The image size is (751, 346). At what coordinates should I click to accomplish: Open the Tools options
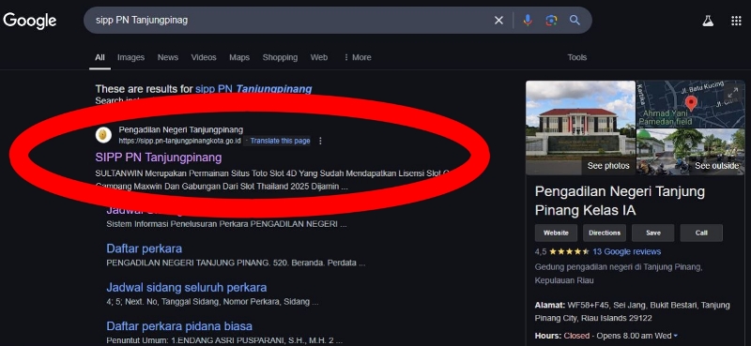click(x=576, y=57)
